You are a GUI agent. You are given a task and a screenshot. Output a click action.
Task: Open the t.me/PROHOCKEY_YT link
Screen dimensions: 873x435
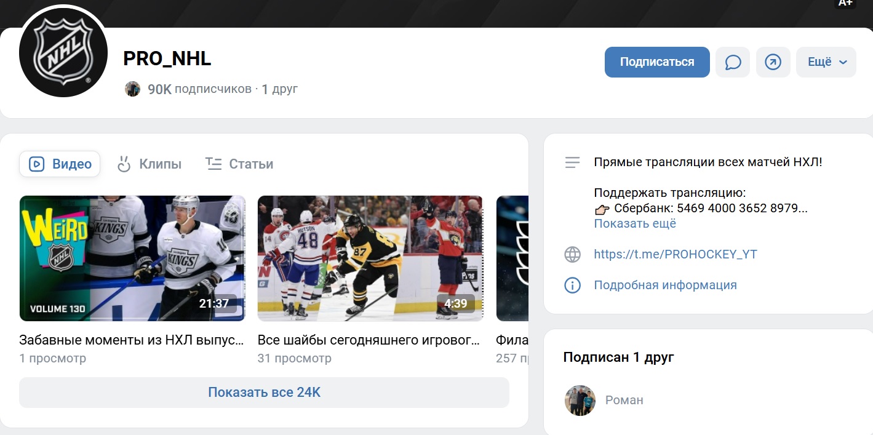click(675, 255)
